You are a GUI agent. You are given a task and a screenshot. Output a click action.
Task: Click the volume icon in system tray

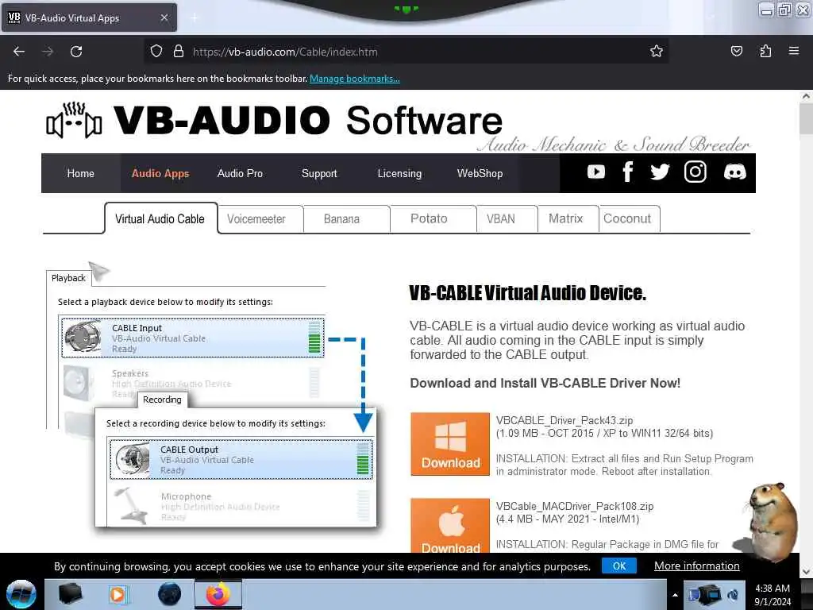(733, 595)
